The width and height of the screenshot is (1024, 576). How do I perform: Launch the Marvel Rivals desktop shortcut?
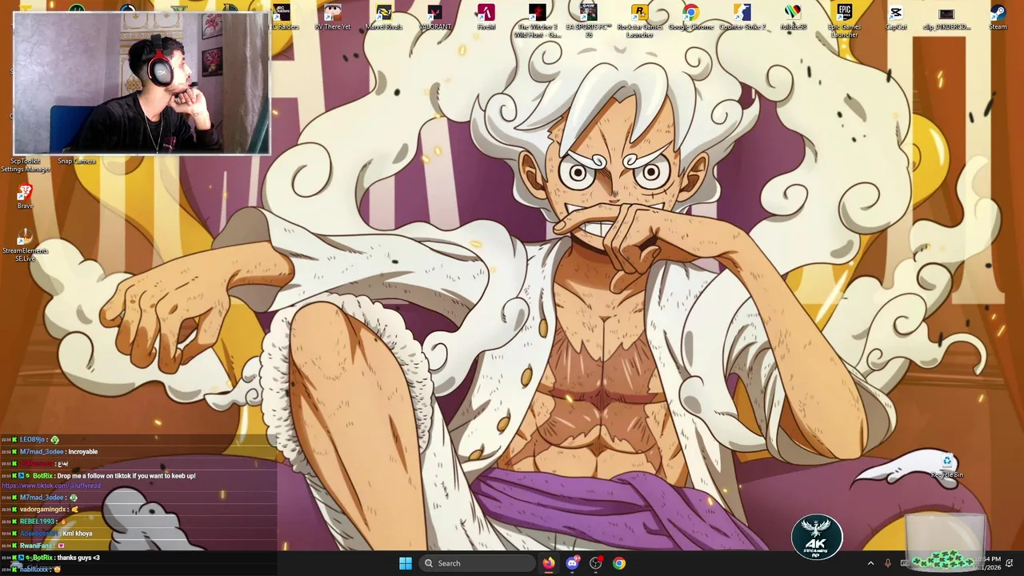click(383, 17)
